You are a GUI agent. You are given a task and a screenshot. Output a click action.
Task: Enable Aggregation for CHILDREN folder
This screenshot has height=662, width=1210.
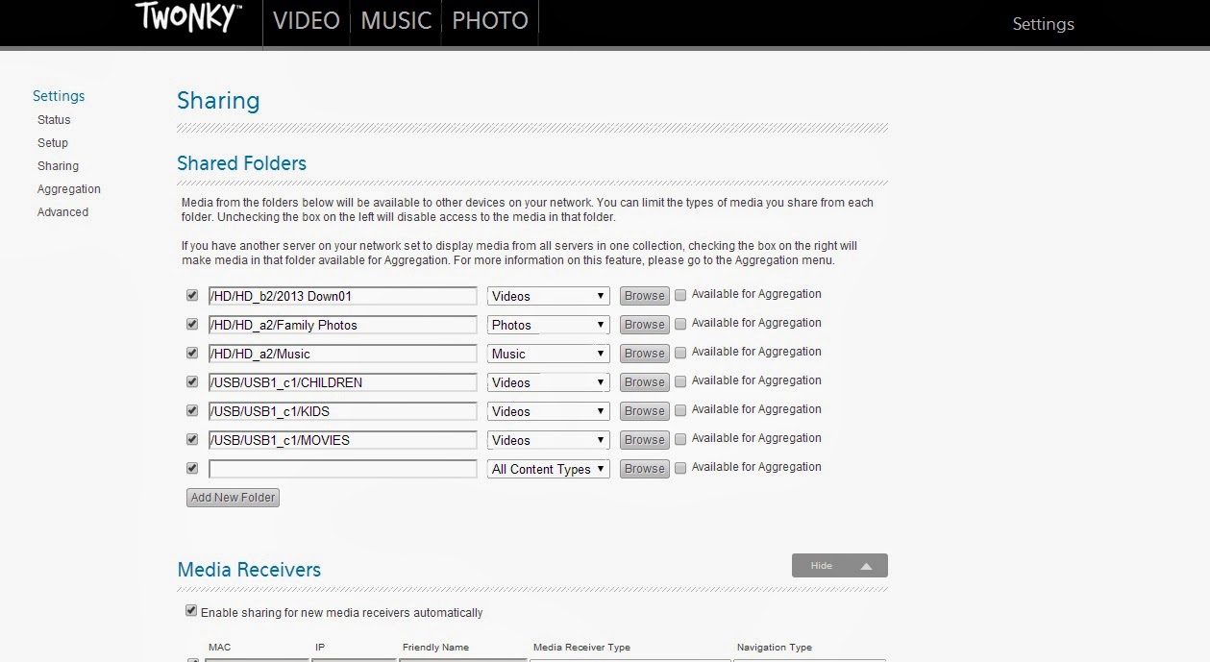click(680, 382)
